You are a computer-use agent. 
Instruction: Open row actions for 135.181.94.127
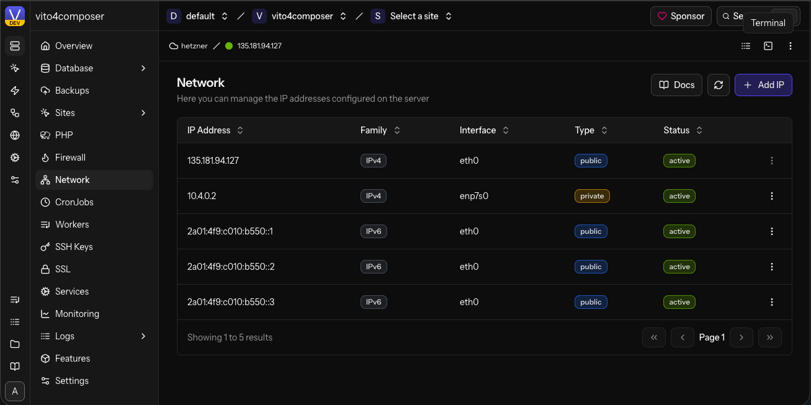[x=772, y=161]
